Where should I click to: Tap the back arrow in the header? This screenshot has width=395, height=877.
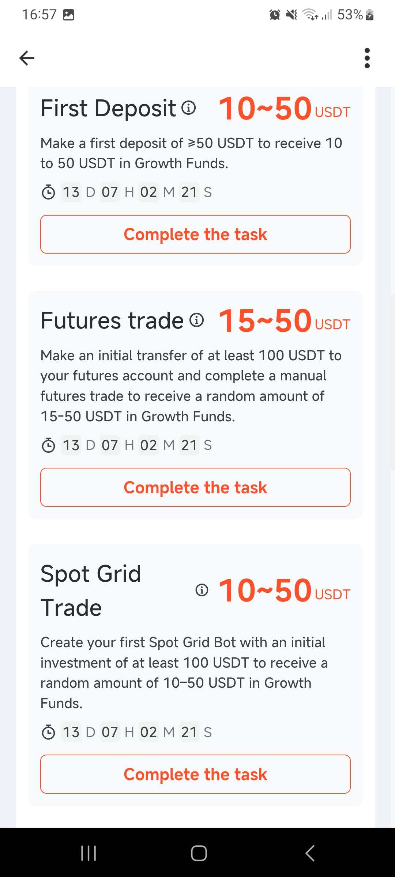[27, 58]
